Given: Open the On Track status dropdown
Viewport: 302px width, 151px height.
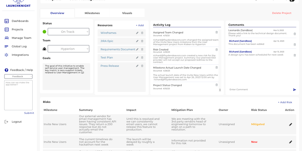Looking at the screenshot, I should coord(68,32).
